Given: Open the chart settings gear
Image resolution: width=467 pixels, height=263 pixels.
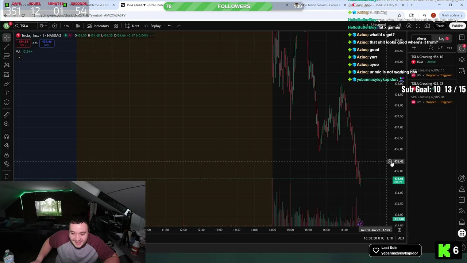Looking at the screenshot, I should click(x=409, y=26).
